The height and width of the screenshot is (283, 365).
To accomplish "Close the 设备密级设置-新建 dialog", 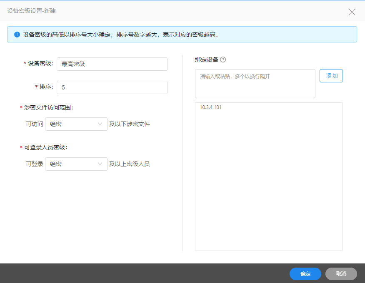I will click(x=352, y=12).
